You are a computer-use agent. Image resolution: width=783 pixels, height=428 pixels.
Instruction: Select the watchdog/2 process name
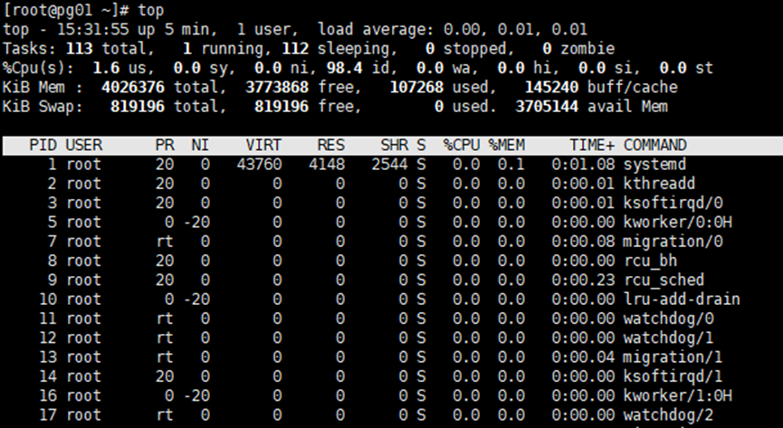668,415
